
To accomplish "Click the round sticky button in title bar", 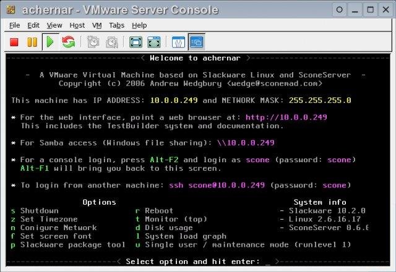I will coord(340,10).
